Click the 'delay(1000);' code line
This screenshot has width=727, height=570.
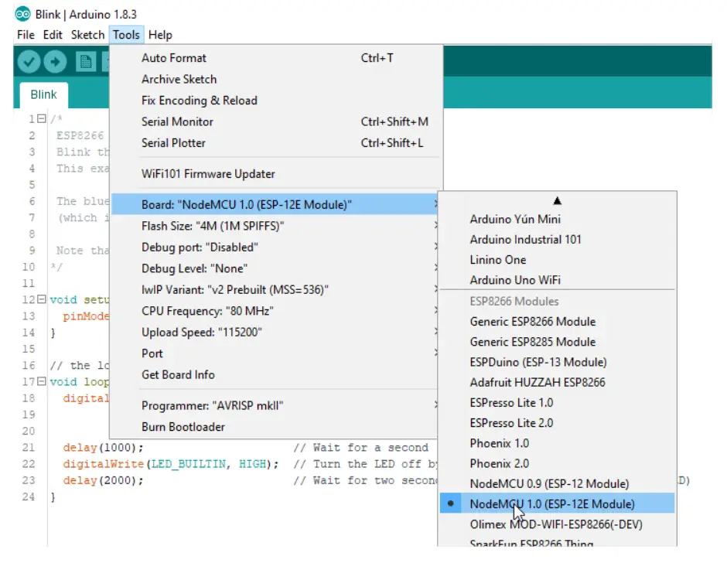(103, 448)
